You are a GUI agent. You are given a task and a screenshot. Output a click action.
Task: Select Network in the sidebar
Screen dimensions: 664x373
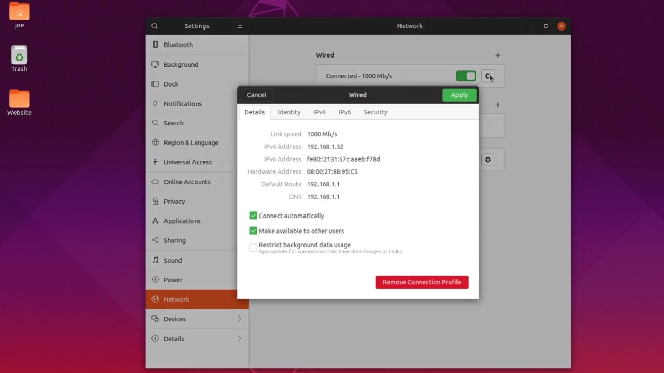tap(197, 299)
